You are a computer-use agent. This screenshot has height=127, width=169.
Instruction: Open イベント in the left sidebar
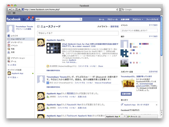[x=13, y=46]
